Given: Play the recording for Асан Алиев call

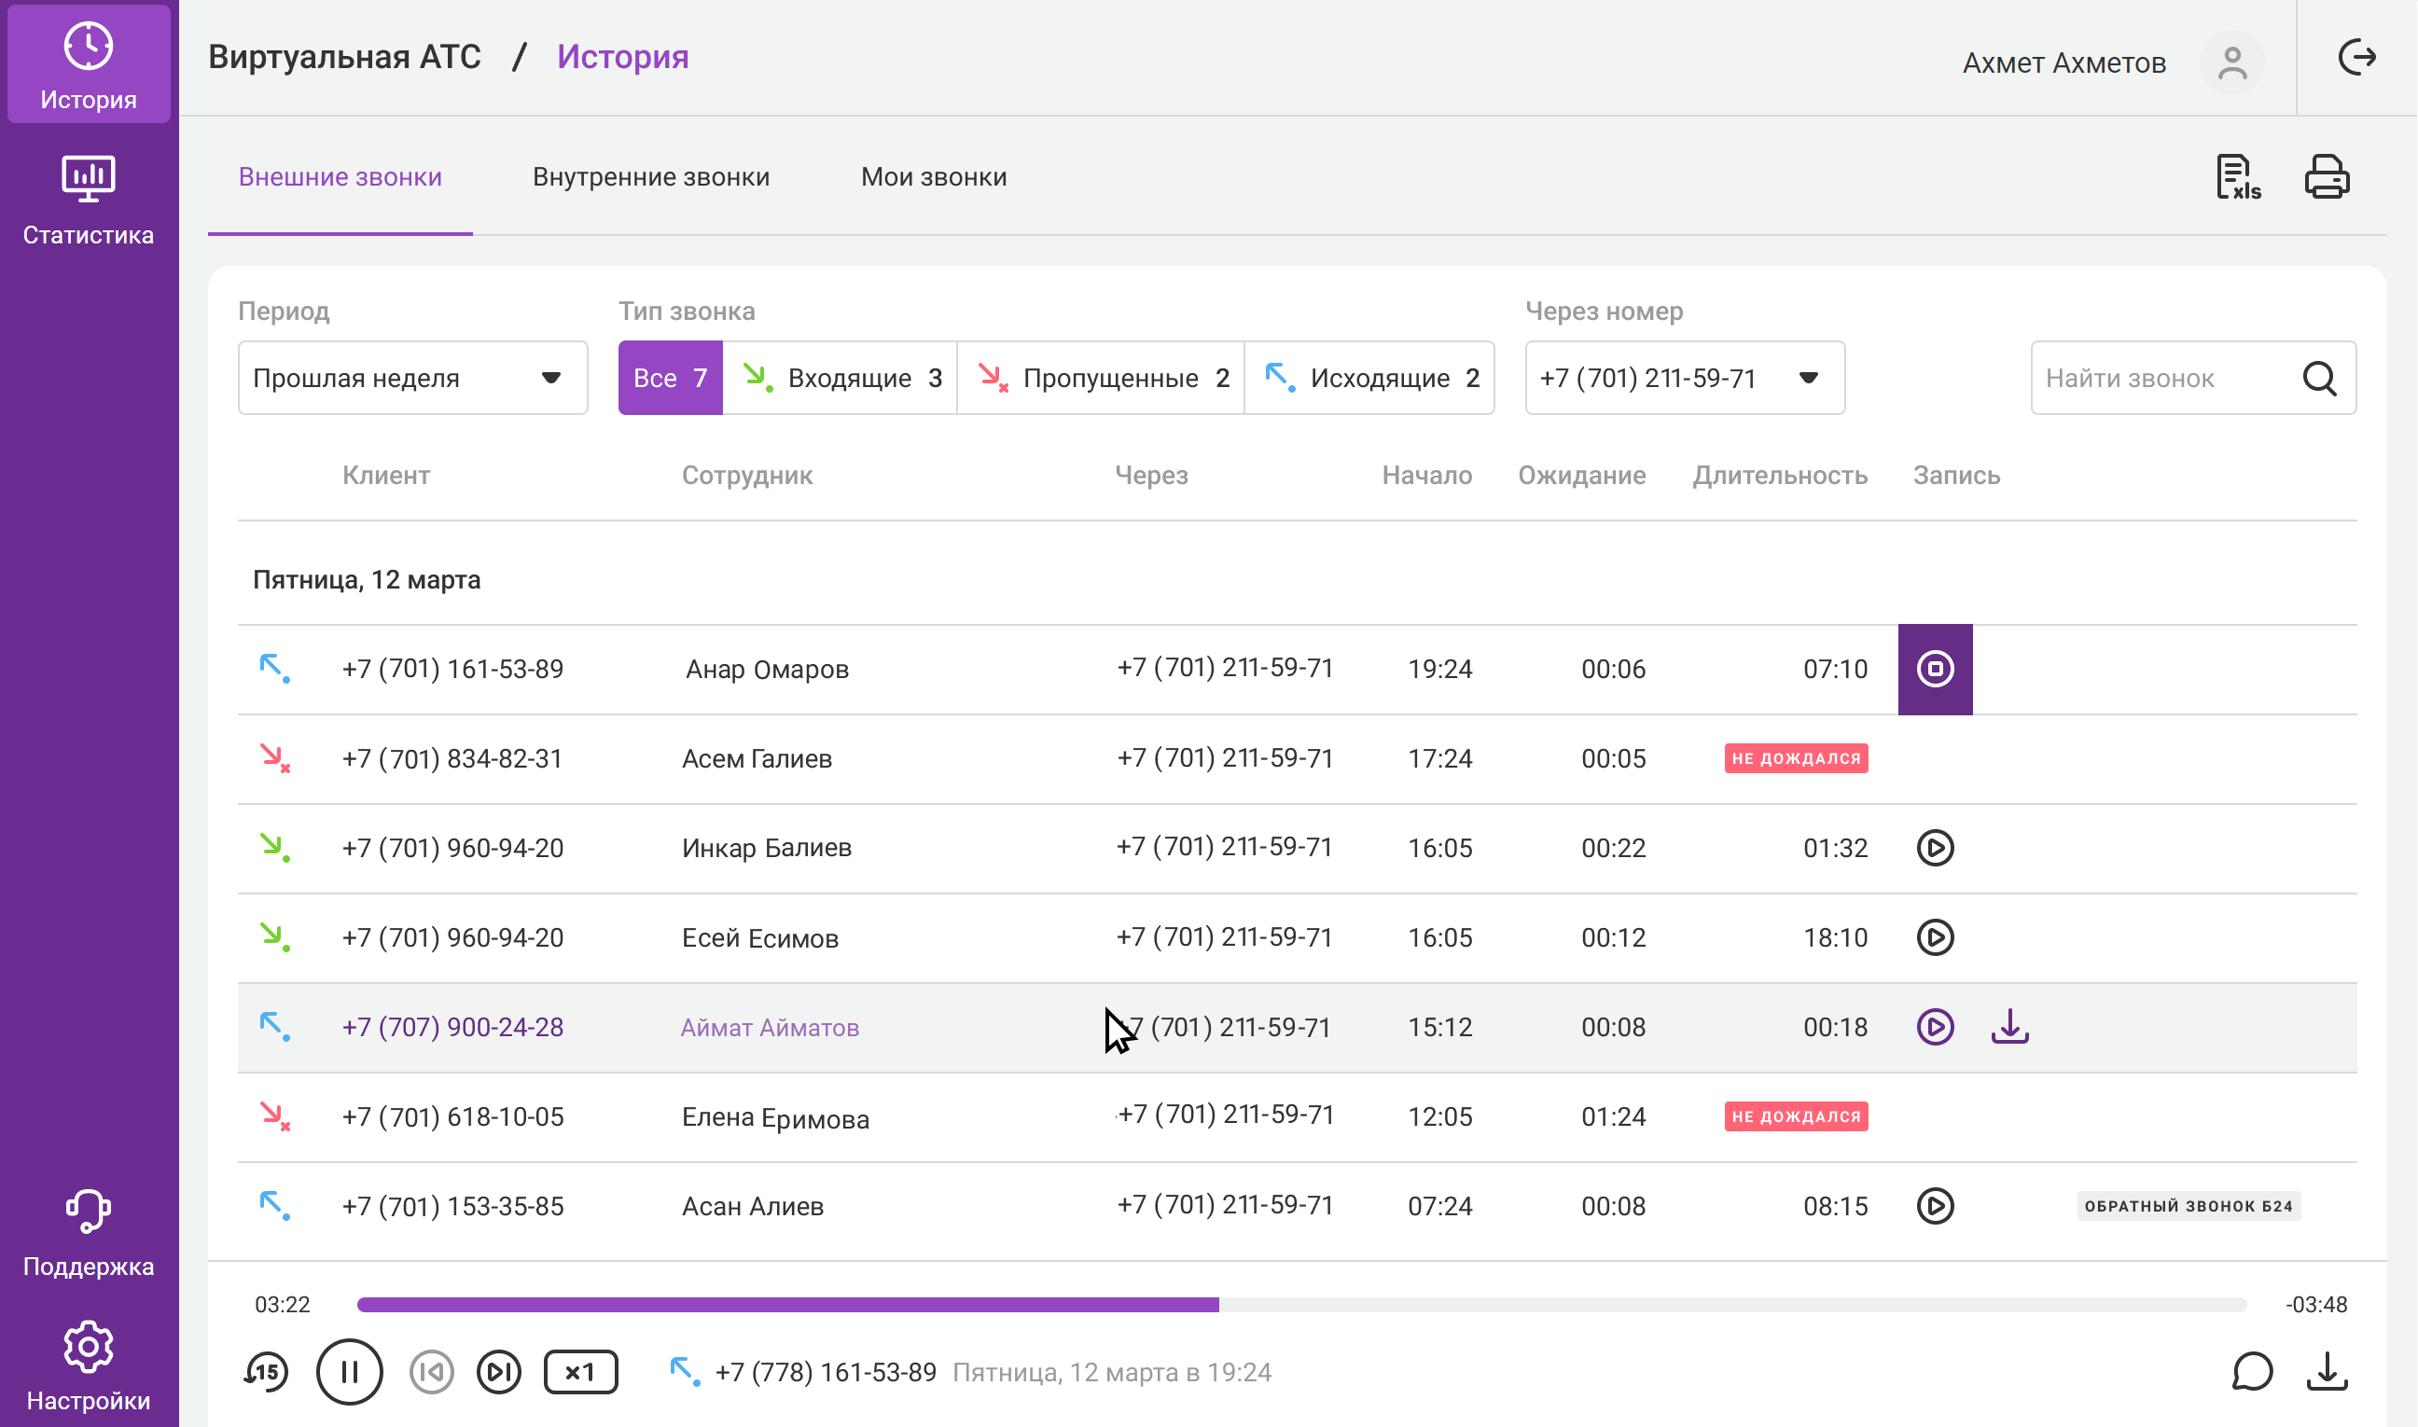Looking at the screenshot, I should (1935, 1206).
